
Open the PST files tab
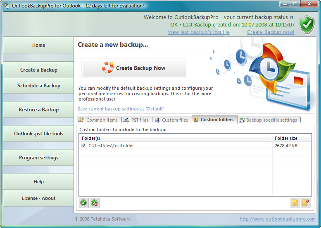click(x=137, y=120)
